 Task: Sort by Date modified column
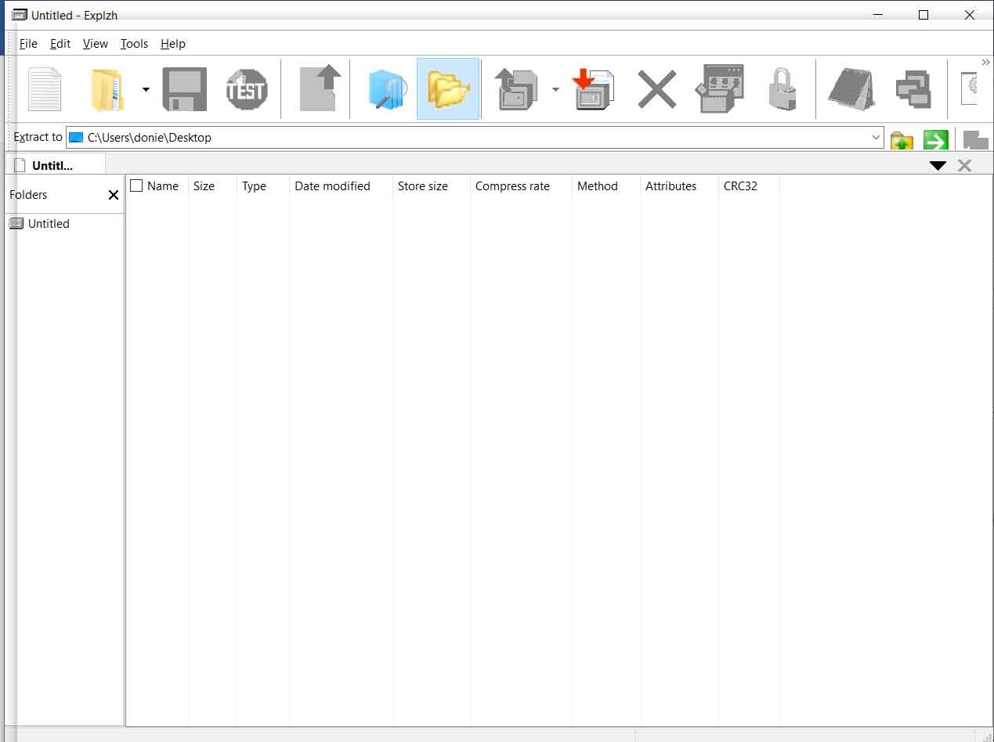pyautogui.click(x=332, y=186)
